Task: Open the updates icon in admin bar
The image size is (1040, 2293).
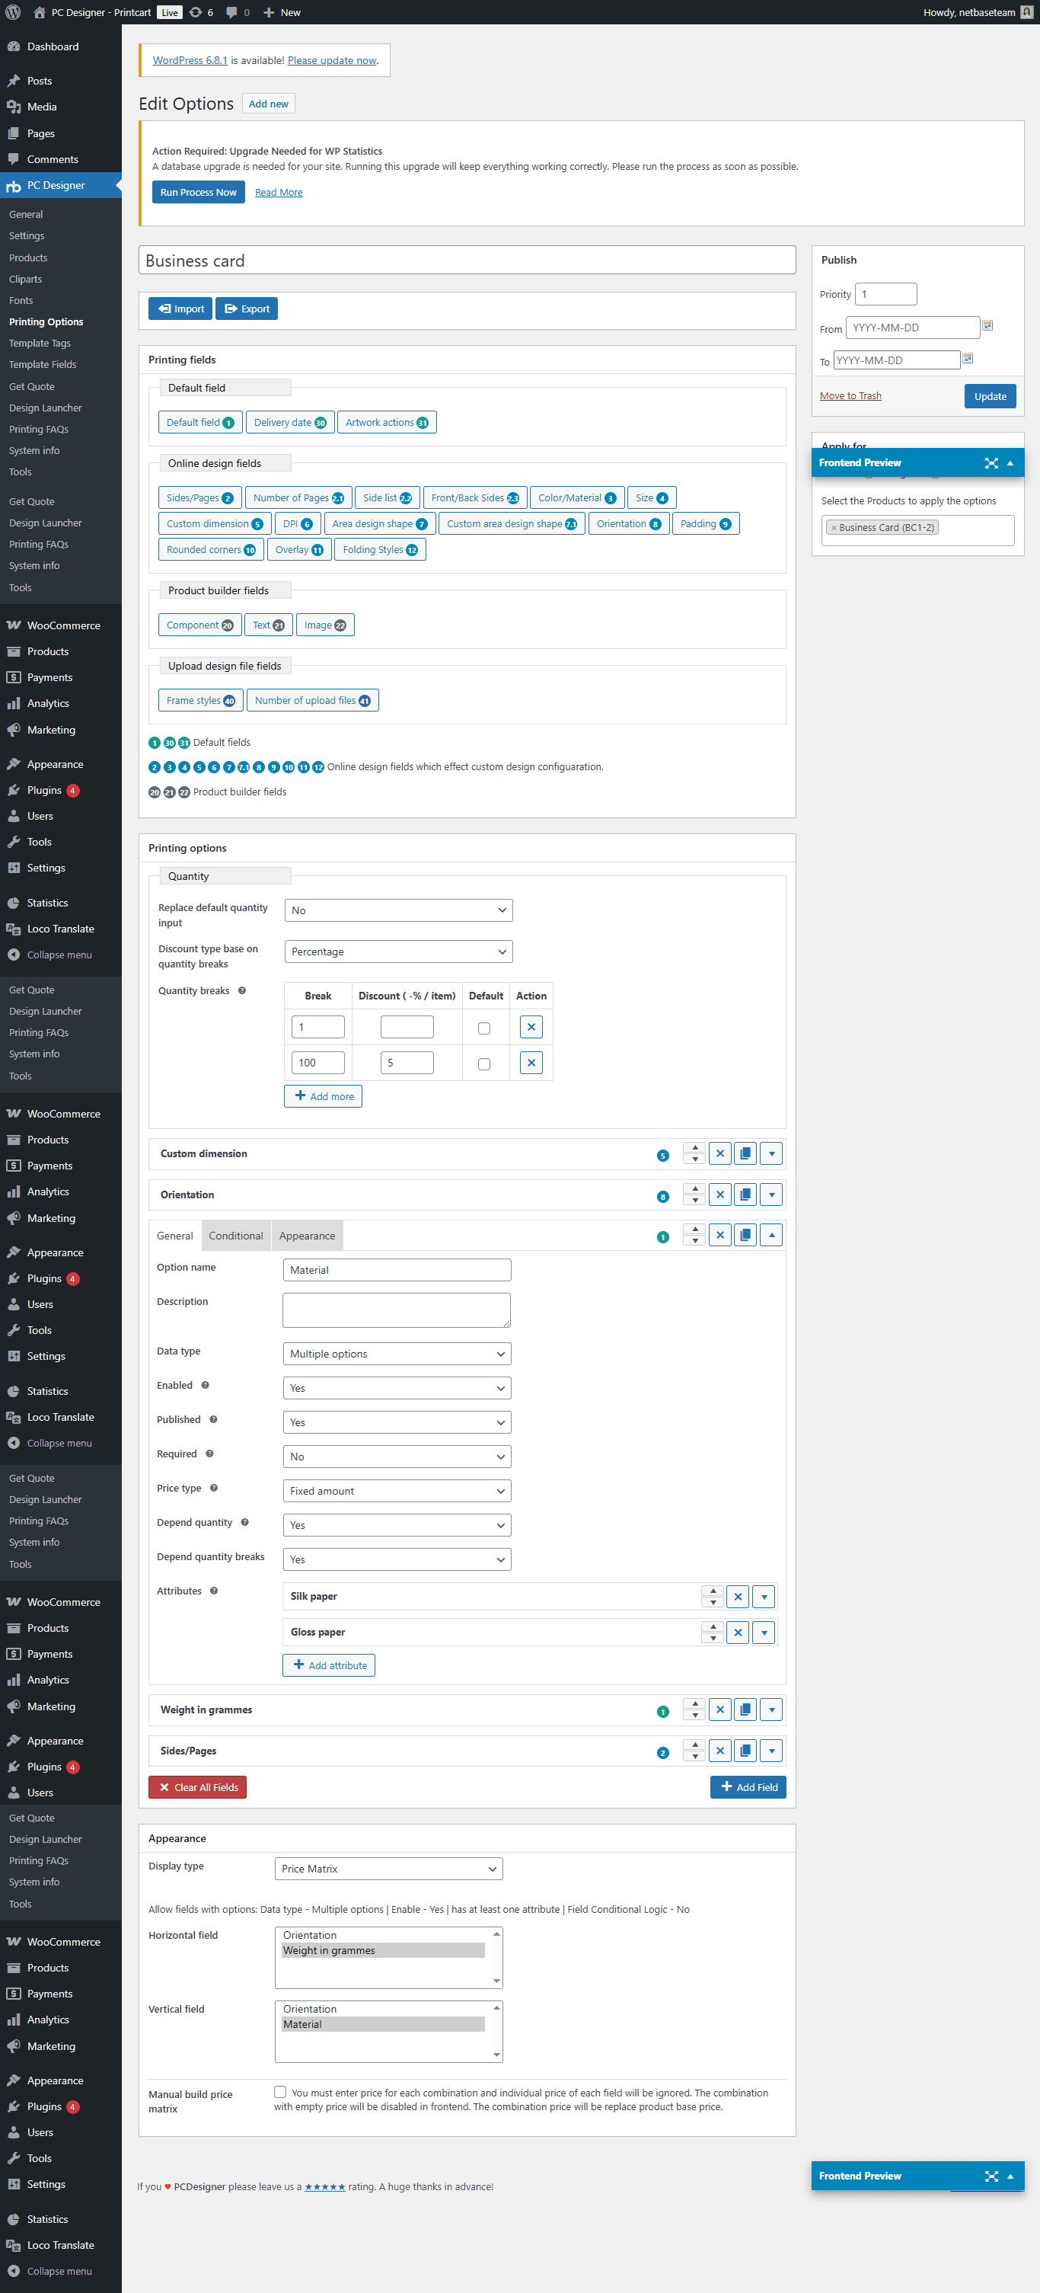Action: coord(196,12)
